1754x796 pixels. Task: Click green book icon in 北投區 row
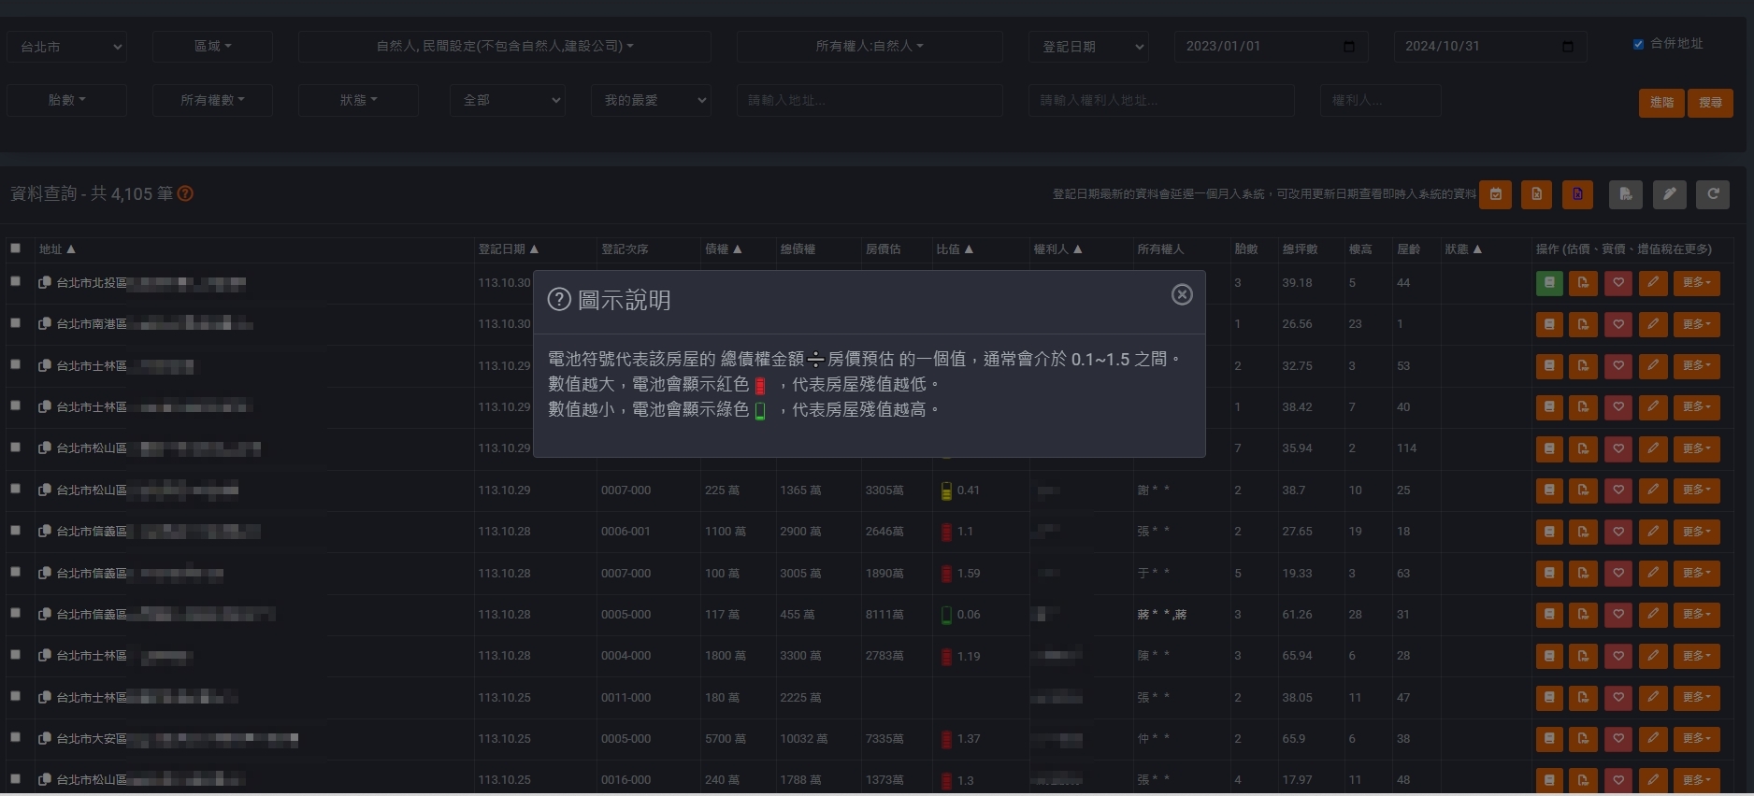[x=1549, y=283]
